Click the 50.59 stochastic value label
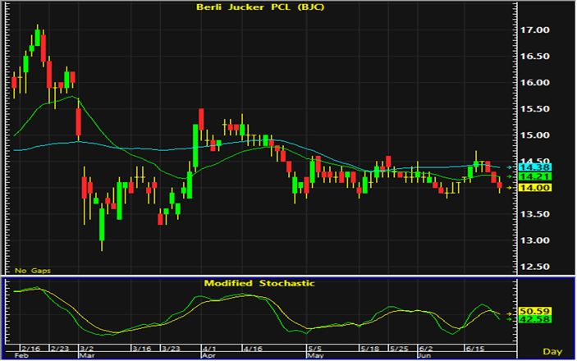Viewport: 577px width, 361px height. (534, 311)
